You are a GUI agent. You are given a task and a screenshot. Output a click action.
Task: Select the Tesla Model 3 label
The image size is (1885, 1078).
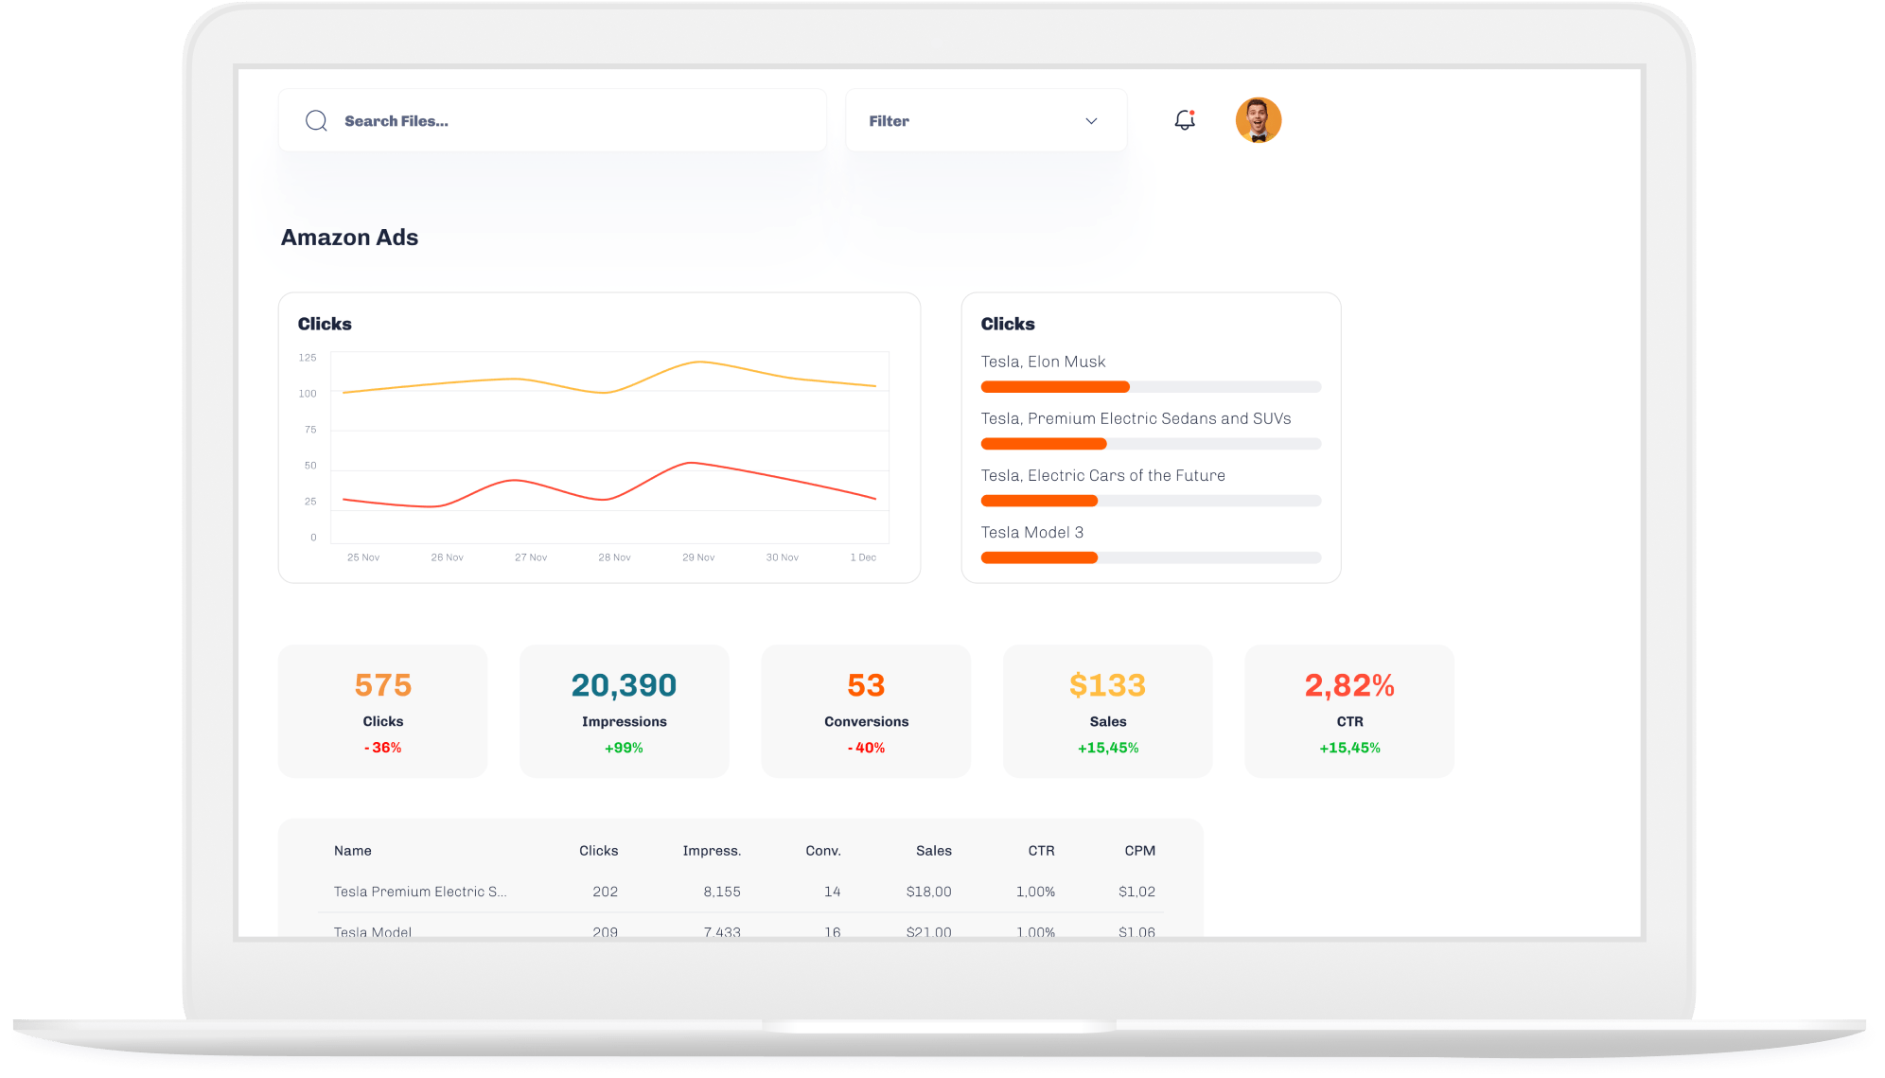[x=1032, y=532]
